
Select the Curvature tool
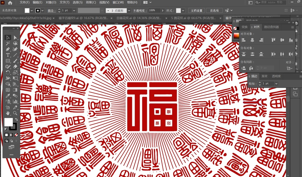[15, 49]
